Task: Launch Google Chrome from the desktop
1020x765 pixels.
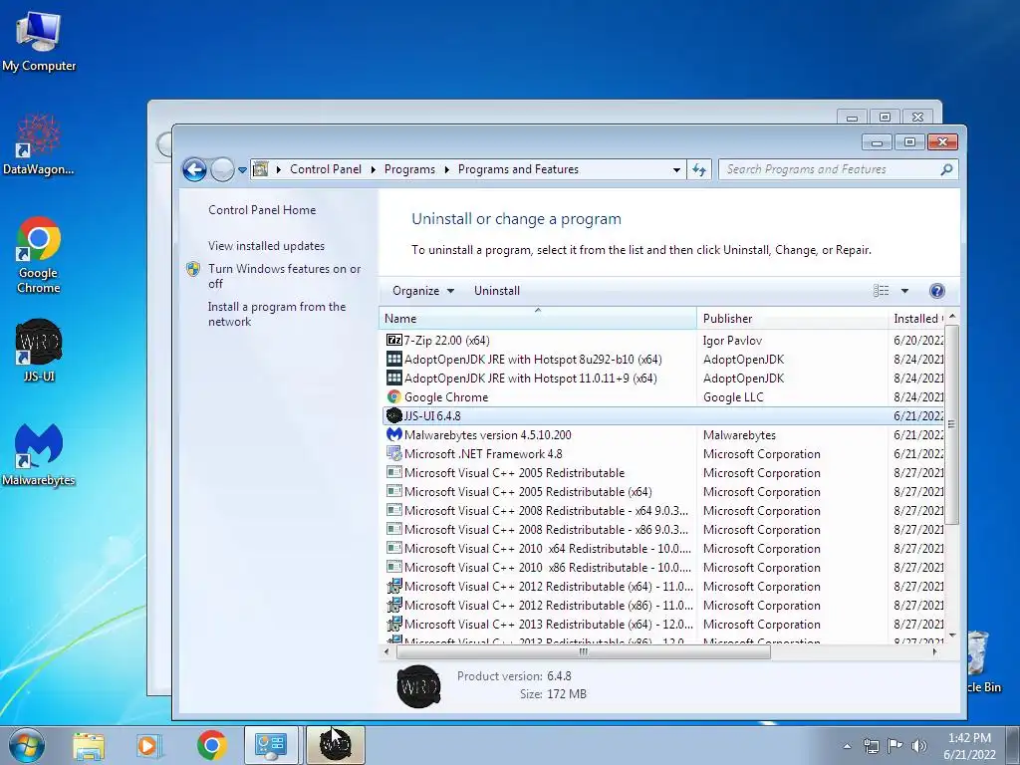Action: pyautogui.click(x=39, y=255)
